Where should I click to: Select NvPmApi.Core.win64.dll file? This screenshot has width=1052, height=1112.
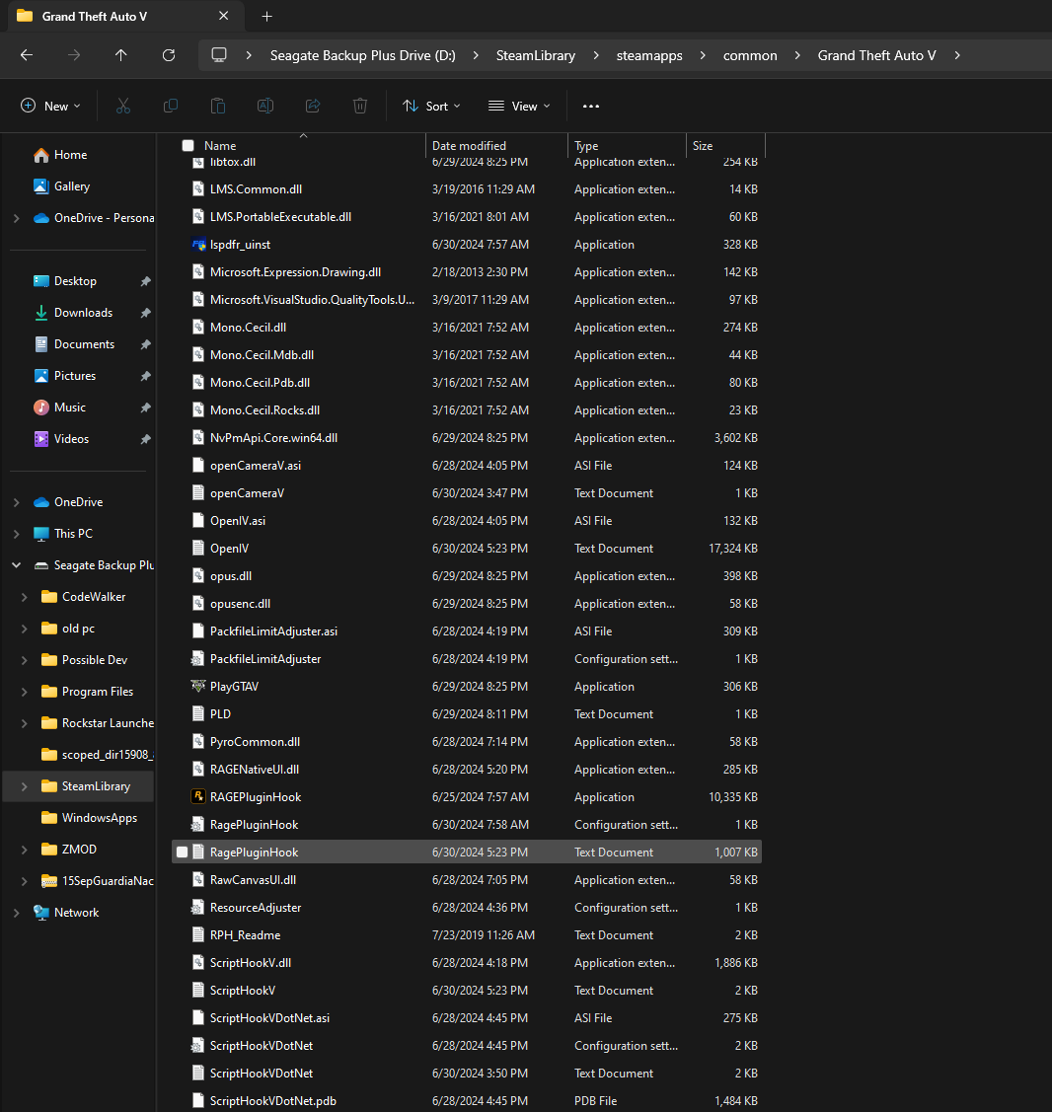(467, 438)
